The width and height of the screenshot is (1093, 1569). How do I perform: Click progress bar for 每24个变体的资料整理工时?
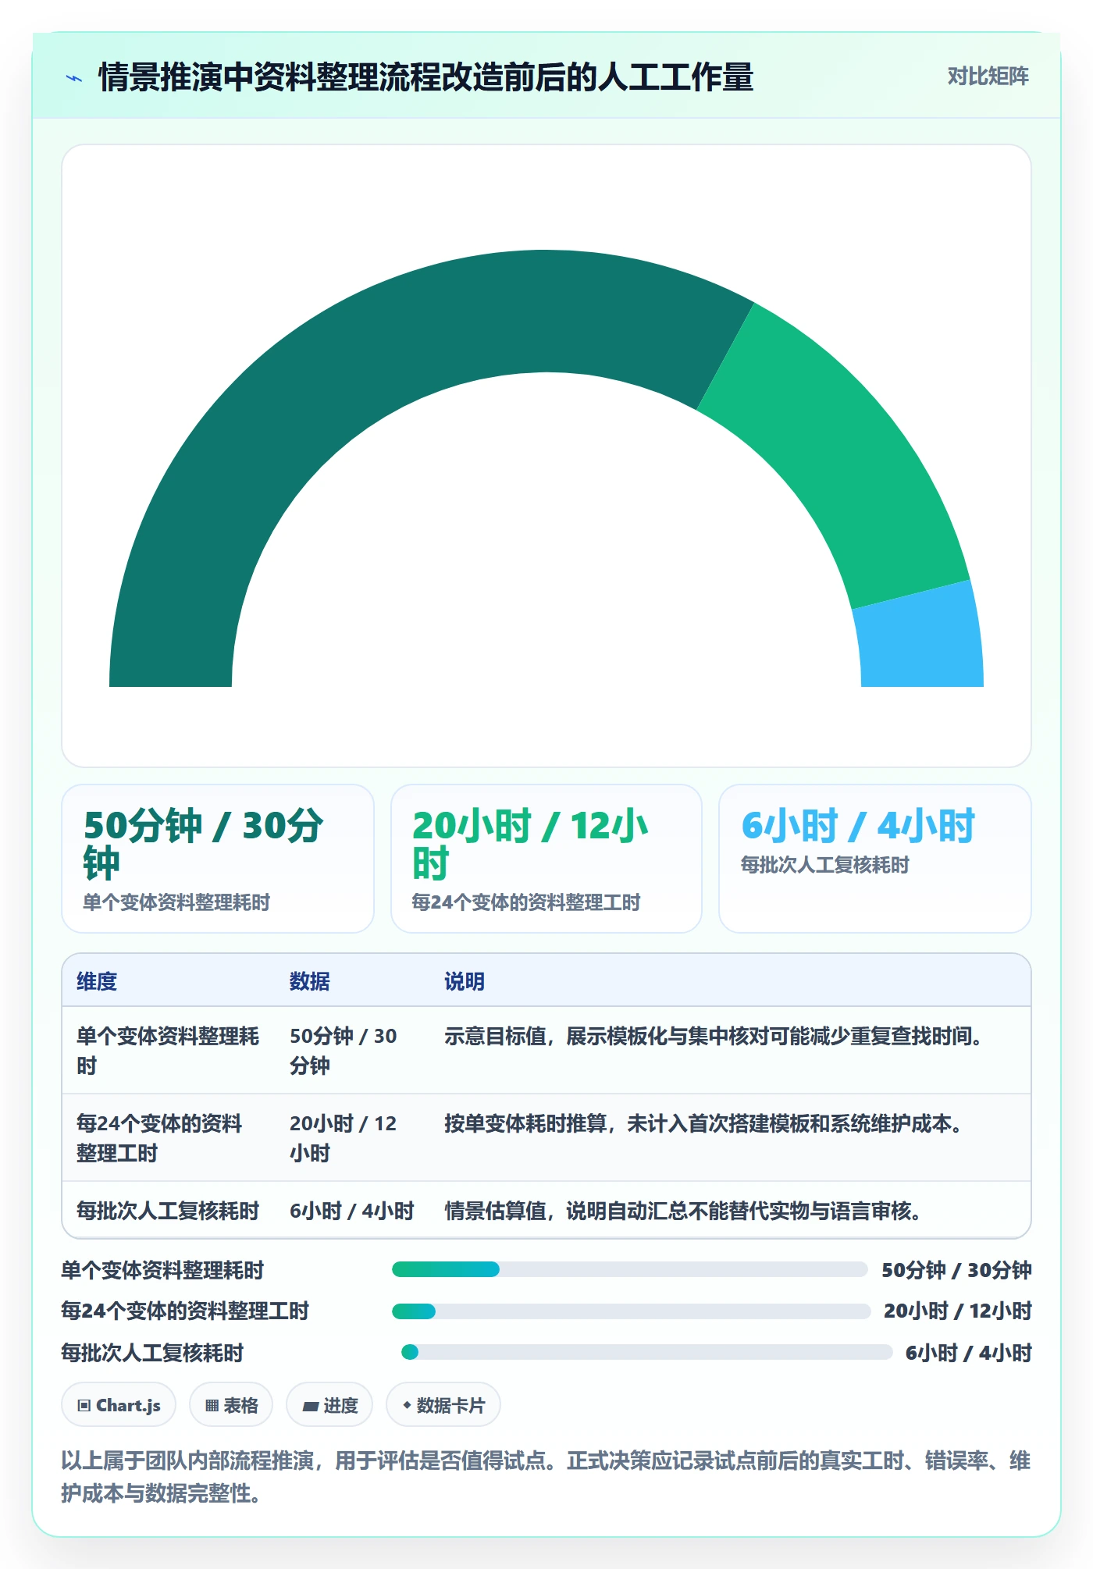click(631, 1311)
